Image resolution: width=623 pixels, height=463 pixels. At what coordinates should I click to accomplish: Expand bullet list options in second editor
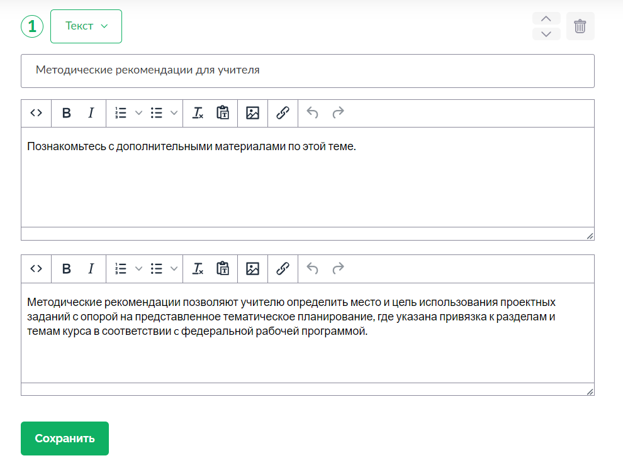click(174, 269)
